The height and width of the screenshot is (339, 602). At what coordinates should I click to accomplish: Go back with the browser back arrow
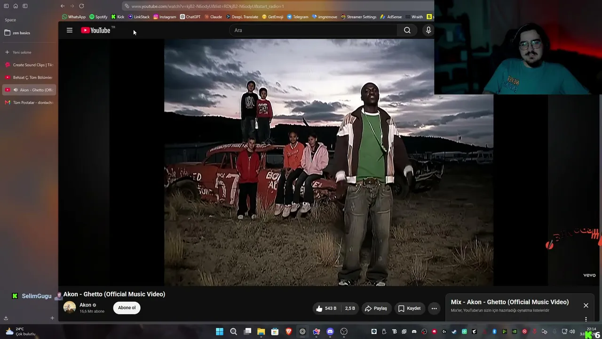point(63,6)
